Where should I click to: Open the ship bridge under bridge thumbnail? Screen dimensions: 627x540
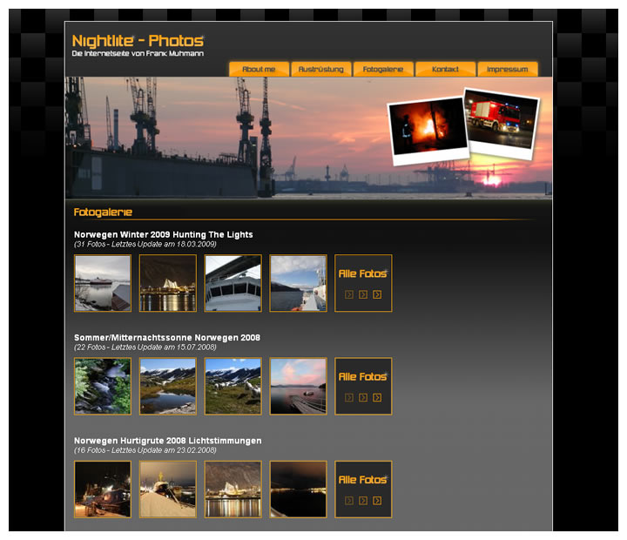pos(233,283)
